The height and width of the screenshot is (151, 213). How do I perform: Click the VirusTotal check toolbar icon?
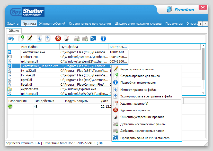click(x=93, y=38)
